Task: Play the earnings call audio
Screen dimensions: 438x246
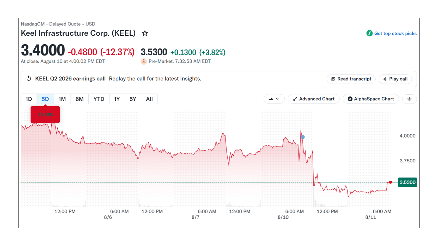Action: pyautogui.click(x=395, y=79)
